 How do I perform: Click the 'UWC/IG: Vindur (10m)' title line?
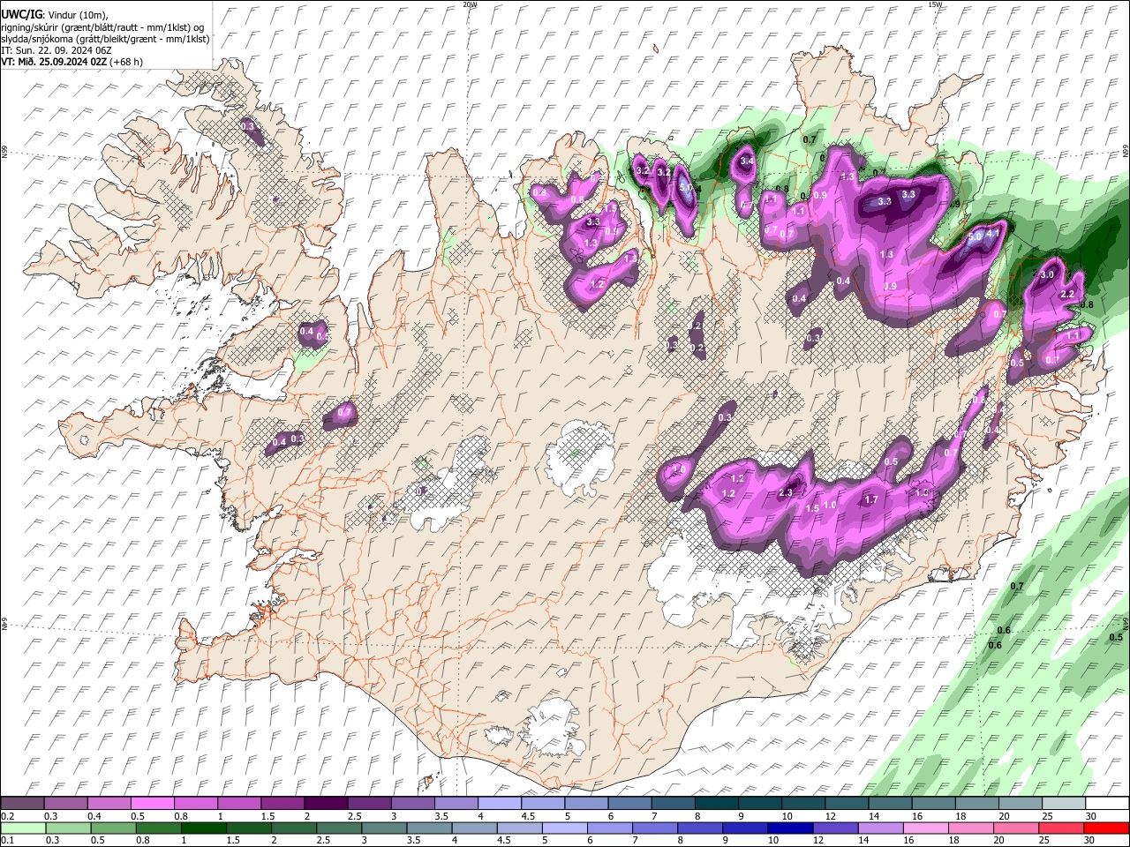point(54,14)
